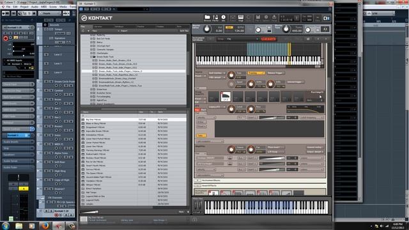Click the star icon in Cubase toolbar
The image size is (409, 230).
35,13
